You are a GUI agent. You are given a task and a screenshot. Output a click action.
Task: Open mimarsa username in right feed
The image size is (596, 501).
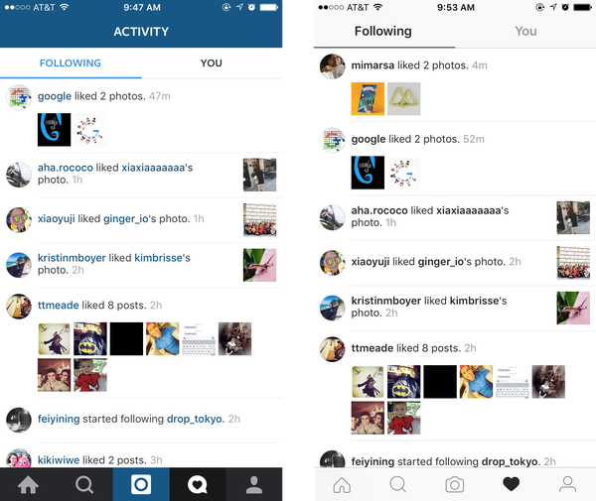coord(372,65)
